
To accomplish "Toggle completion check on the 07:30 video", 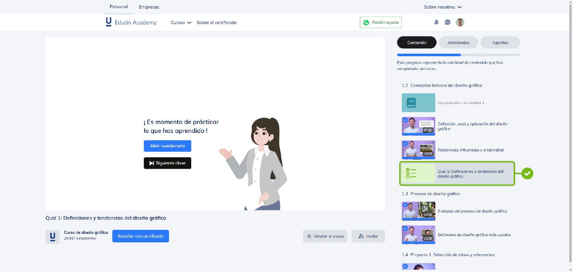I will (x=405, y=120).
